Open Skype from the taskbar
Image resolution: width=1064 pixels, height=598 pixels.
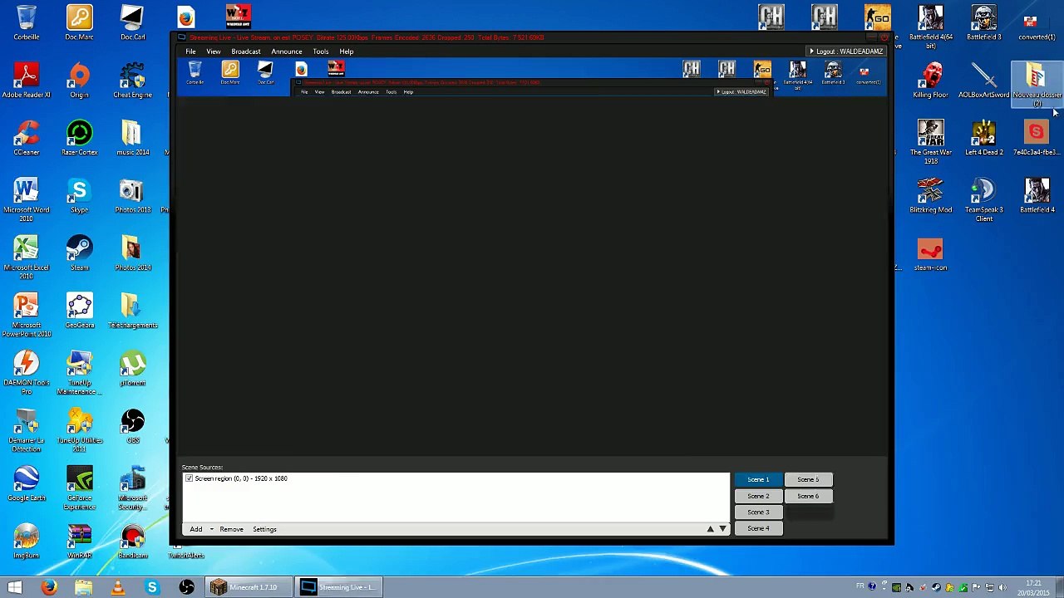(x=152, y=587)
